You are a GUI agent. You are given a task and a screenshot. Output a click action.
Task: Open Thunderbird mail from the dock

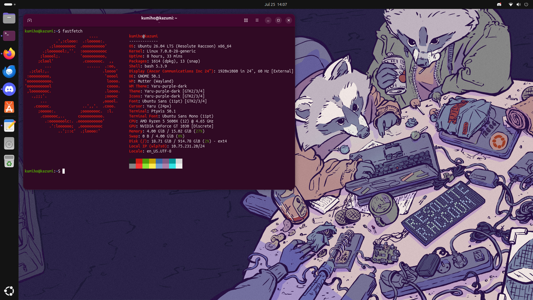click(x=9, y=71)
